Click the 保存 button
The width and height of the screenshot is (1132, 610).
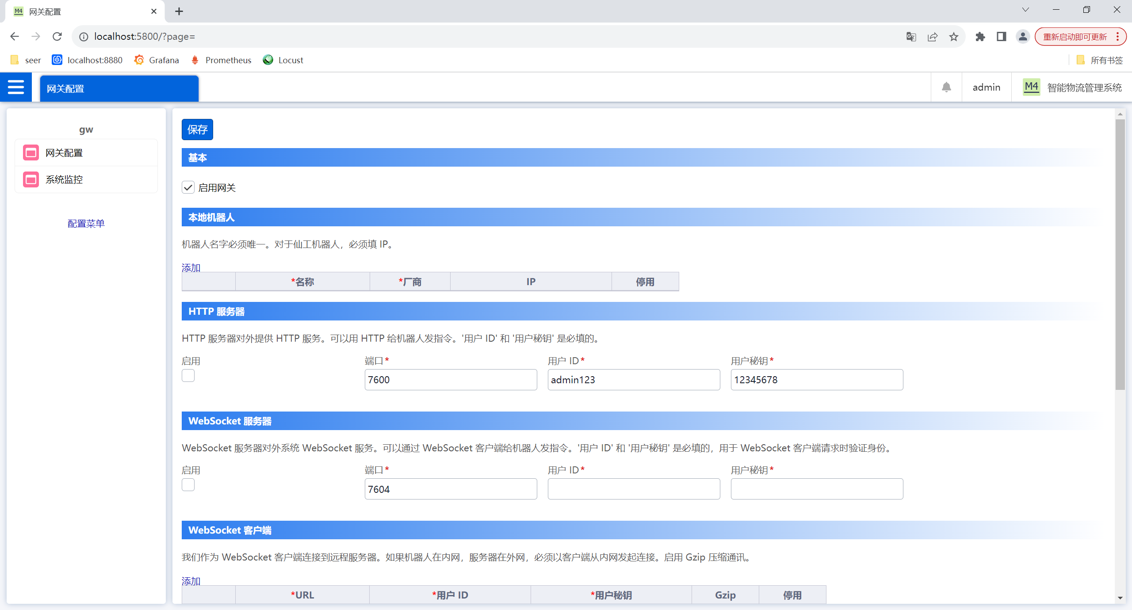tap(197, 130)
